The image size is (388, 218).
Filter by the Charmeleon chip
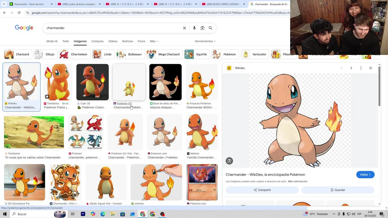click(x=75, y=54)
